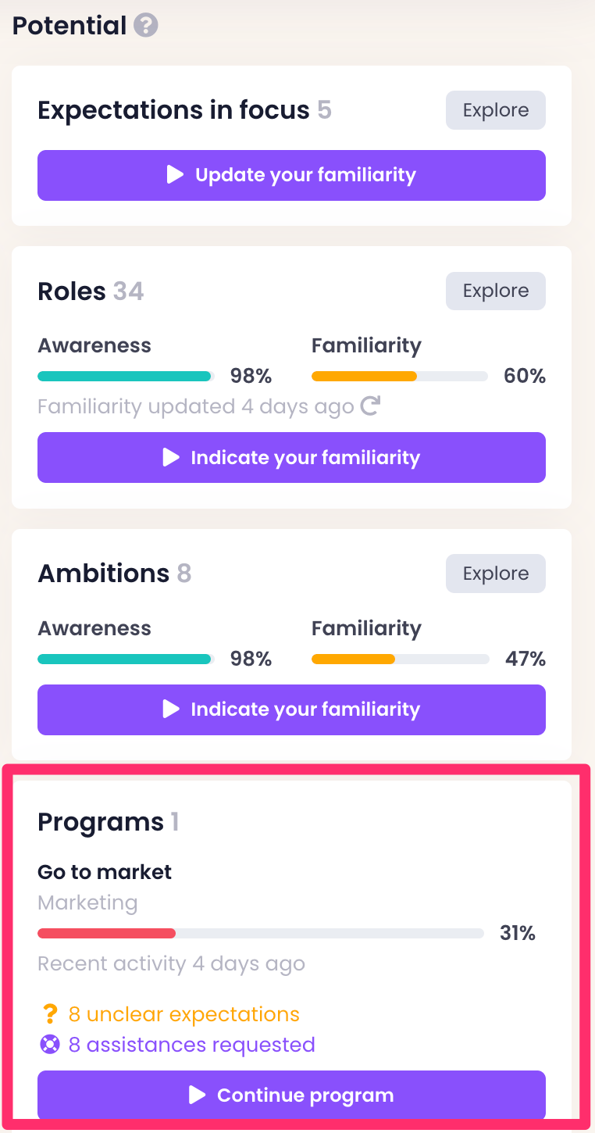The image size is (595, 1133).
Task: Click the refresh icon after Familiarity updated
Action: 369,406
